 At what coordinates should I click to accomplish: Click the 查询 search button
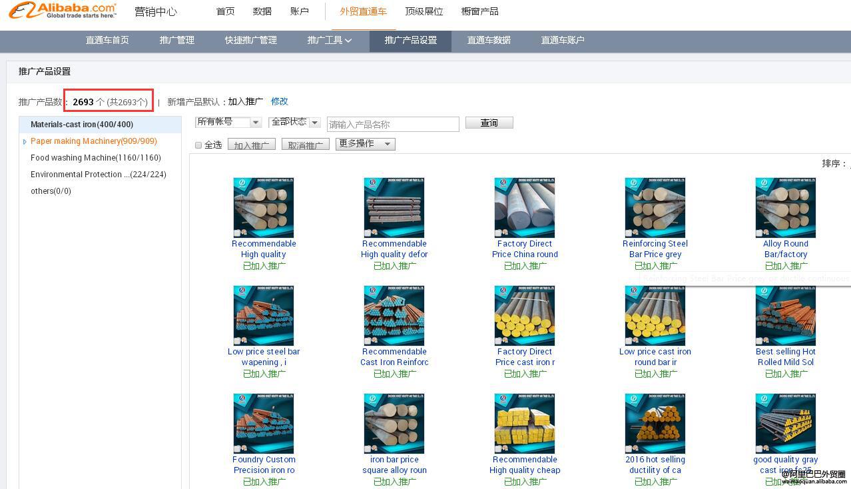click(x=489, y=123)
